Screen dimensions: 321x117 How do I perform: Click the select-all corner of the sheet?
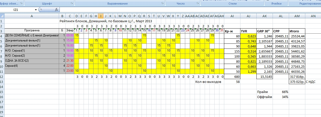click(2, 16)
